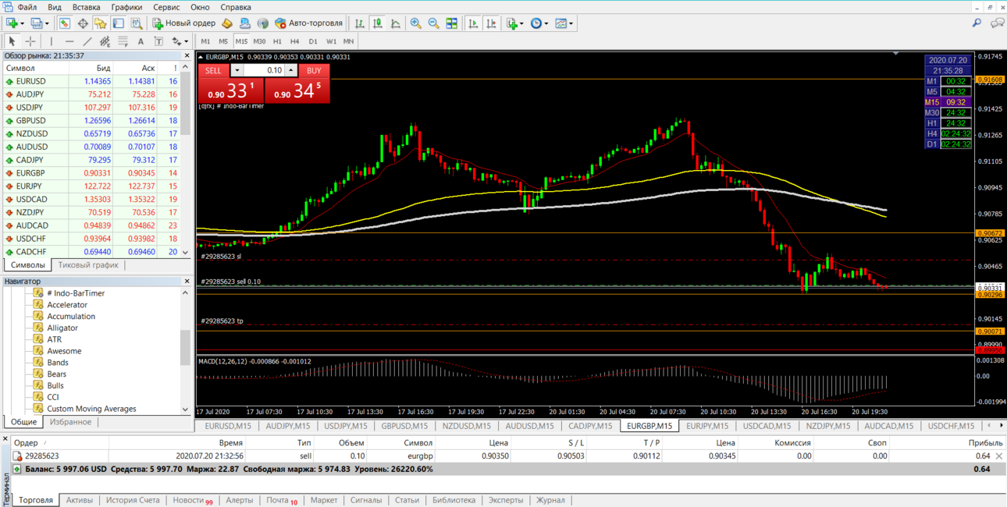Switch chart to candlesticks type
This screenshot has width=1007, height=507.
[x=378, y=23]
